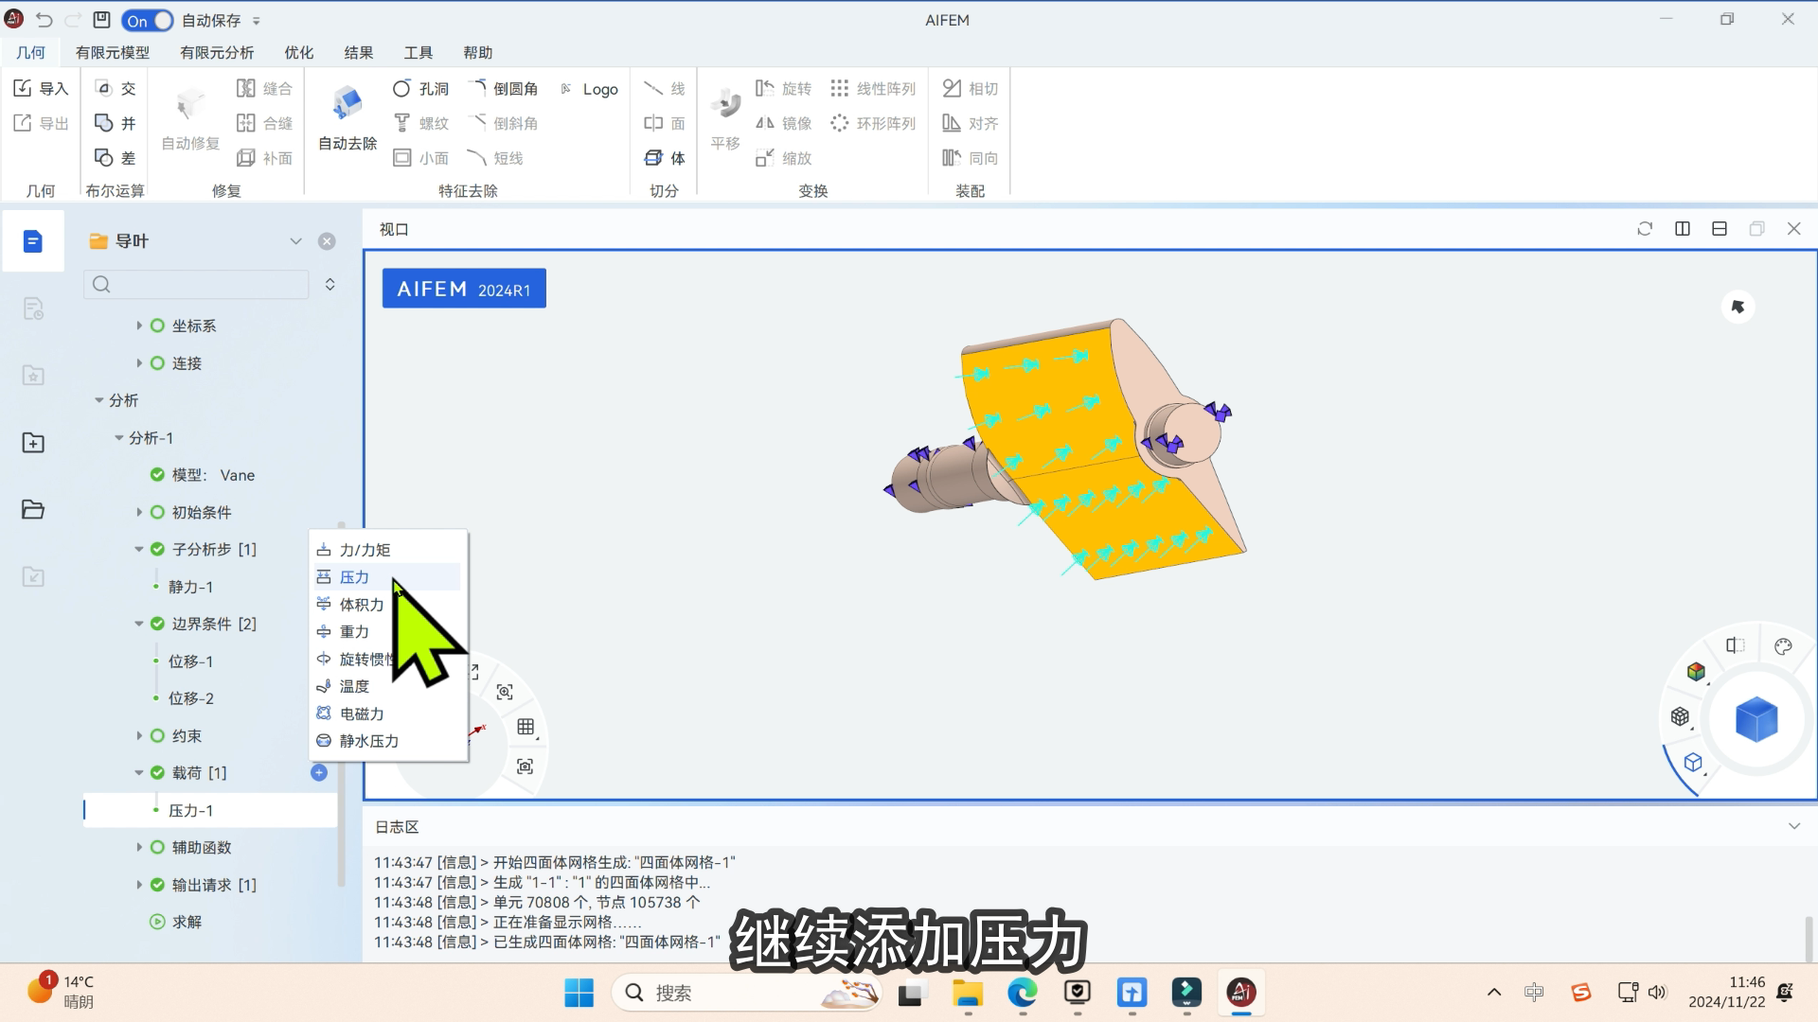
Task: Click the 导入 import icon
Action: [23, 88]
